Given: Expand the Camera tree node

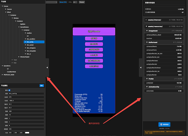Looking at the screenshot, I should point(6,9).
